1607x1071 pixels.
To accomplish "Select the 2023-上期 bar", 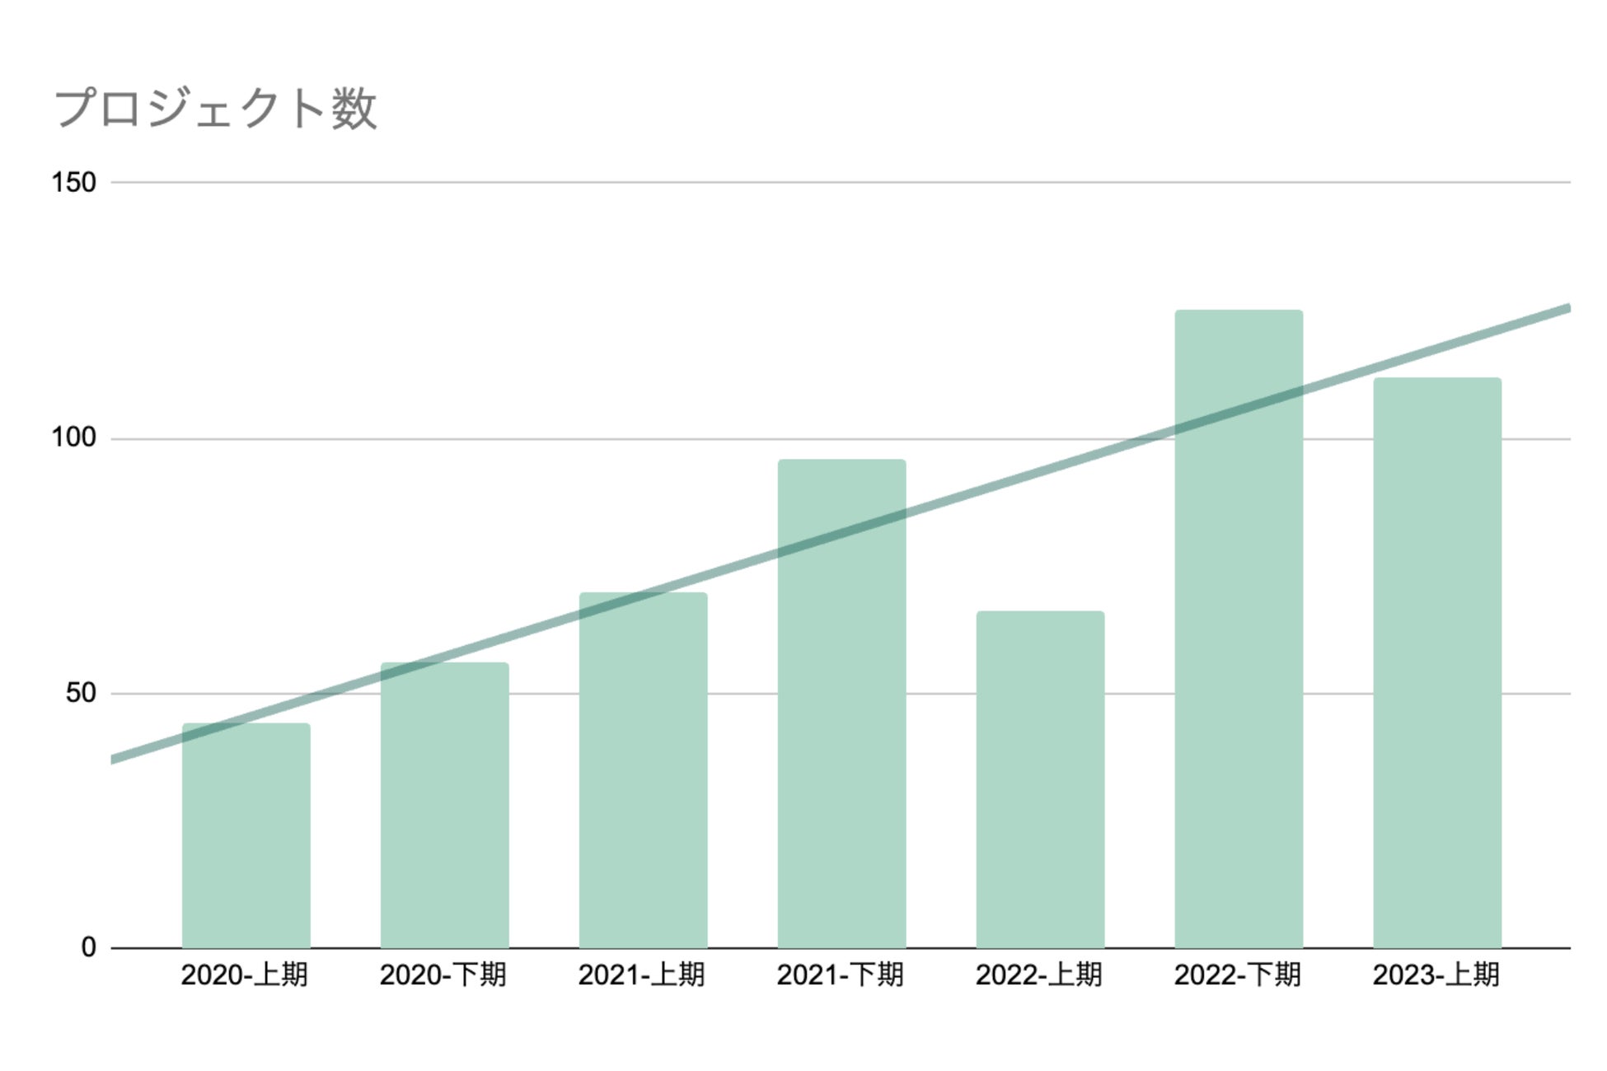I will pyautogui.click(x=1437, y=663).
